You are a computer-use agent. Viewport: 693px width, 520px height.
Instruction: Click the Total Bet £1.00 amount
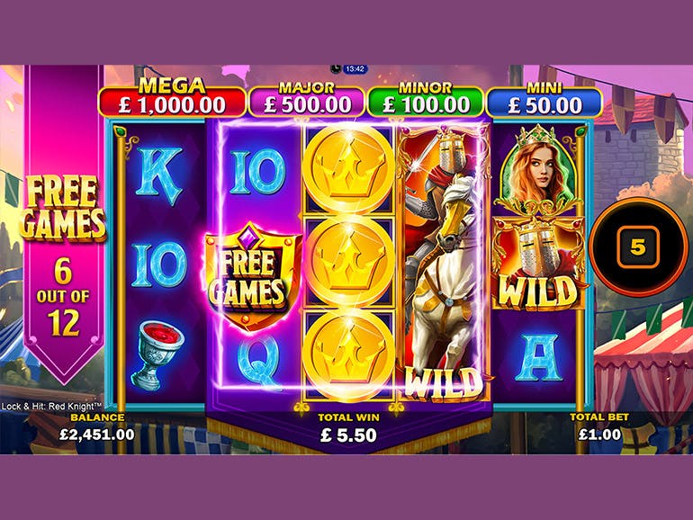click(599, 434)
